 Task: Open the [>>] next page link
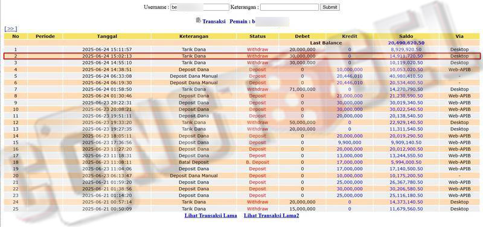(x=10, y=28)
